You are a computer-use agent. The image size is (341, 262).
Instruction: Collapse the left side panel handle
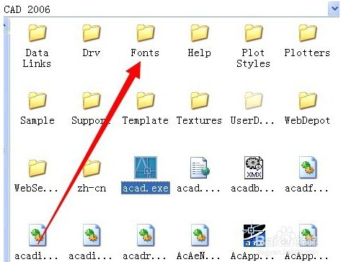coord(6,25)
